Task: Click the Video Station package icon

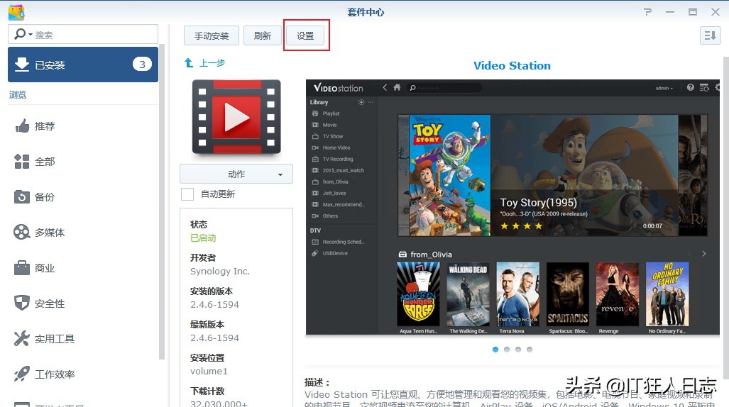Action: pos(236,116)
